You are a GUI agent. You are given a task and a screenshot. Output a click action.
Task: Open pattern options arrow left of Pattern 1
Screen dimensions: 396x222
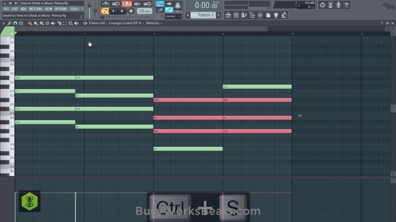pos(188,15)
